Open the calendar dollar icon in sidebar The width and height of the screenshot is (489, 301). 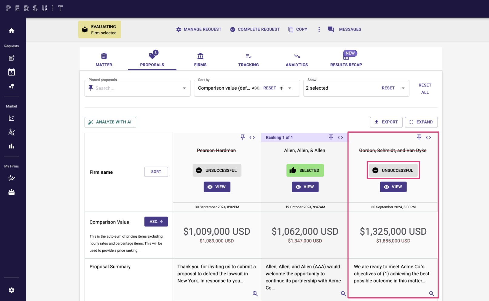tap(12, 72)
